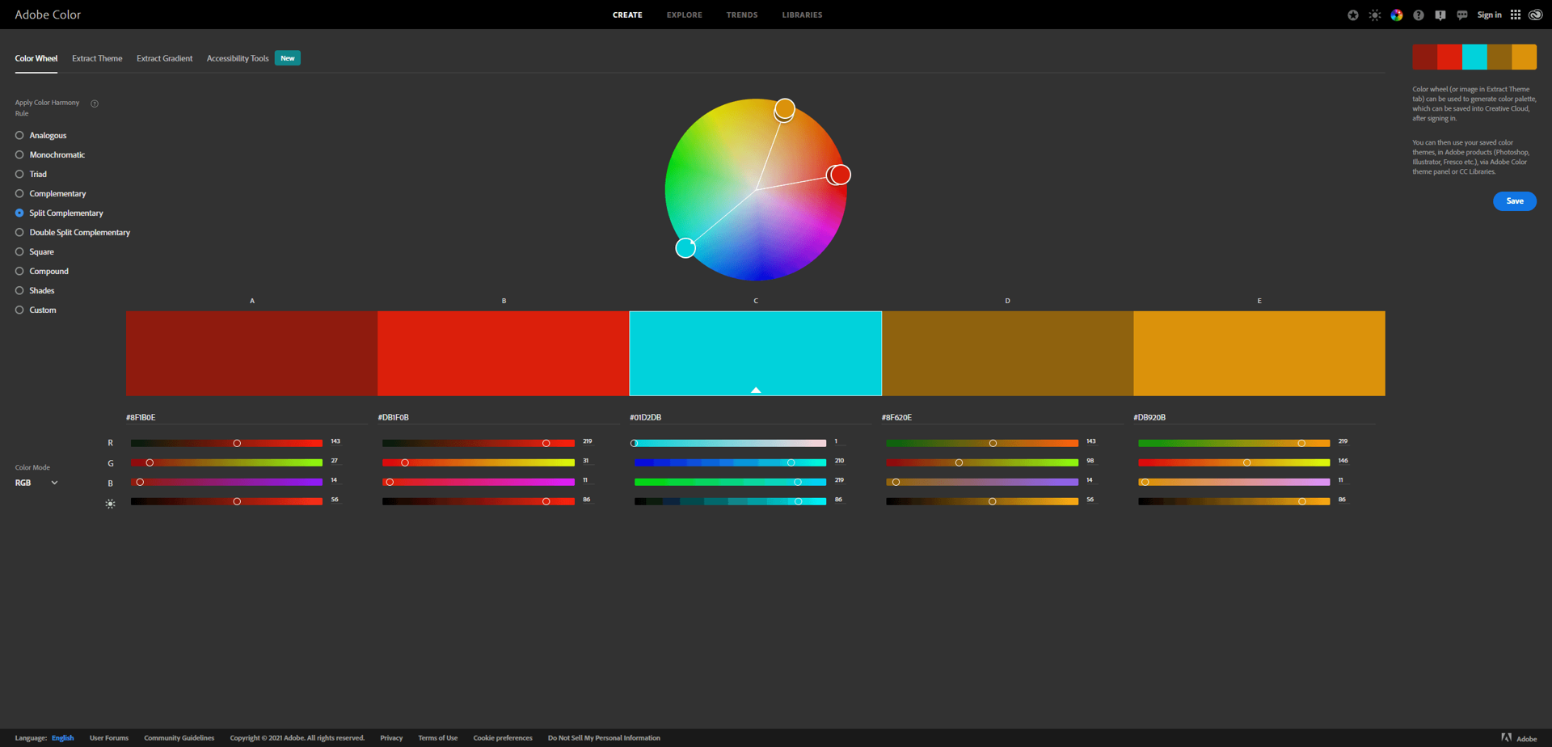Screen dimensions: 1552x747
Task: Click the star favorites icon in header
Action: point(1353,15)
